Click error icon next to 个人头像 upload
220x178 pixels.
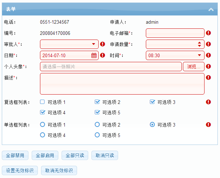[x=208, y=66]
